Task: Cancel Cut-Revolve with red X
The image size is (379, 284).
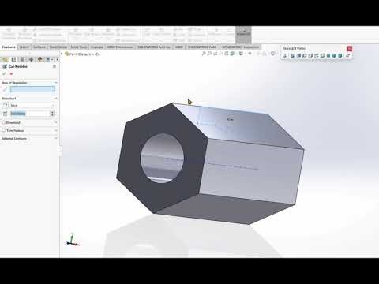Action: pyautogui.click(x=11, y=73)
